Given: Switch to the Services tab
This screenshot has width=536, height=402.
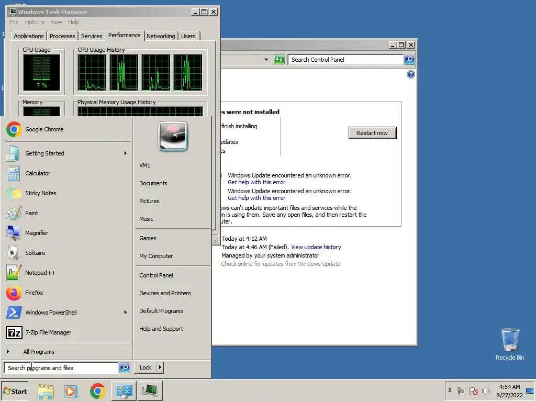Looking at the screenshot, I should click(92, 36).
